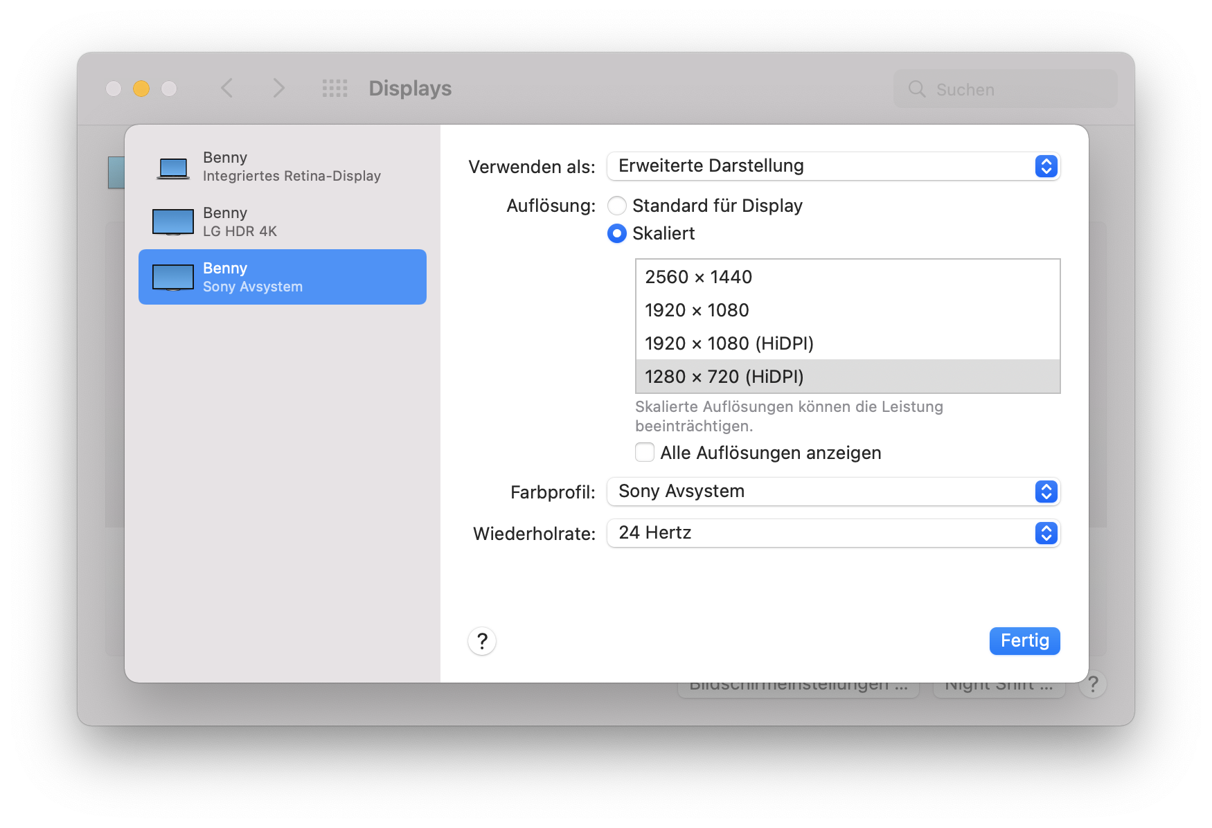Viewport: 1212px width, 828px height.
Task: Click the LG HDR 4K monitor icon
Action: pos(172,222)
